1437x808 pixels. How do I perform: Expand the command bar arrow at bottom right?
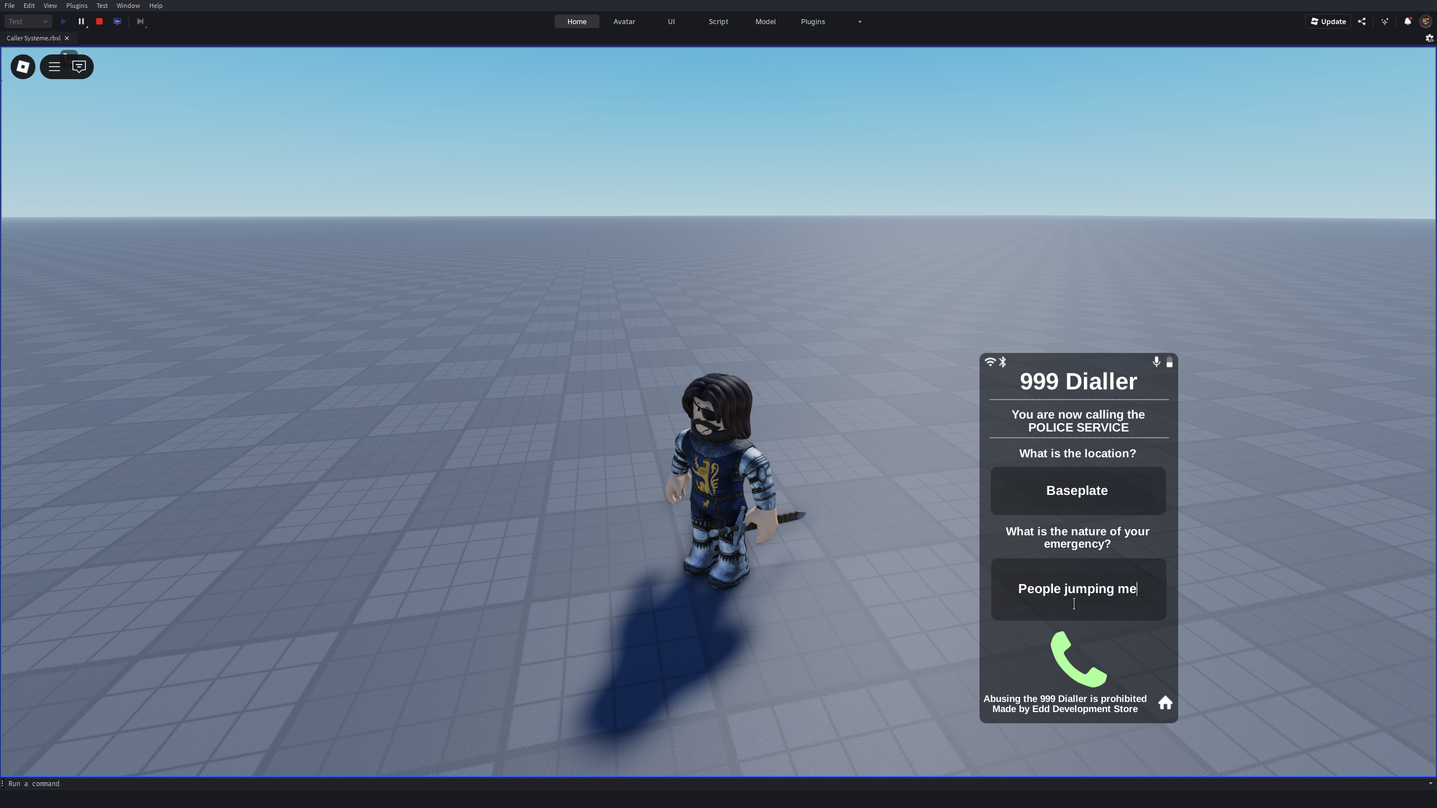click(1431, 783)
